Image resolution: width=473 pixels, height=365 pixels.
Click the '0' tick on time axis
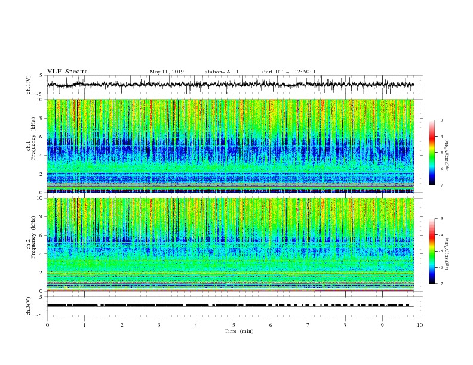coord(47,325)
